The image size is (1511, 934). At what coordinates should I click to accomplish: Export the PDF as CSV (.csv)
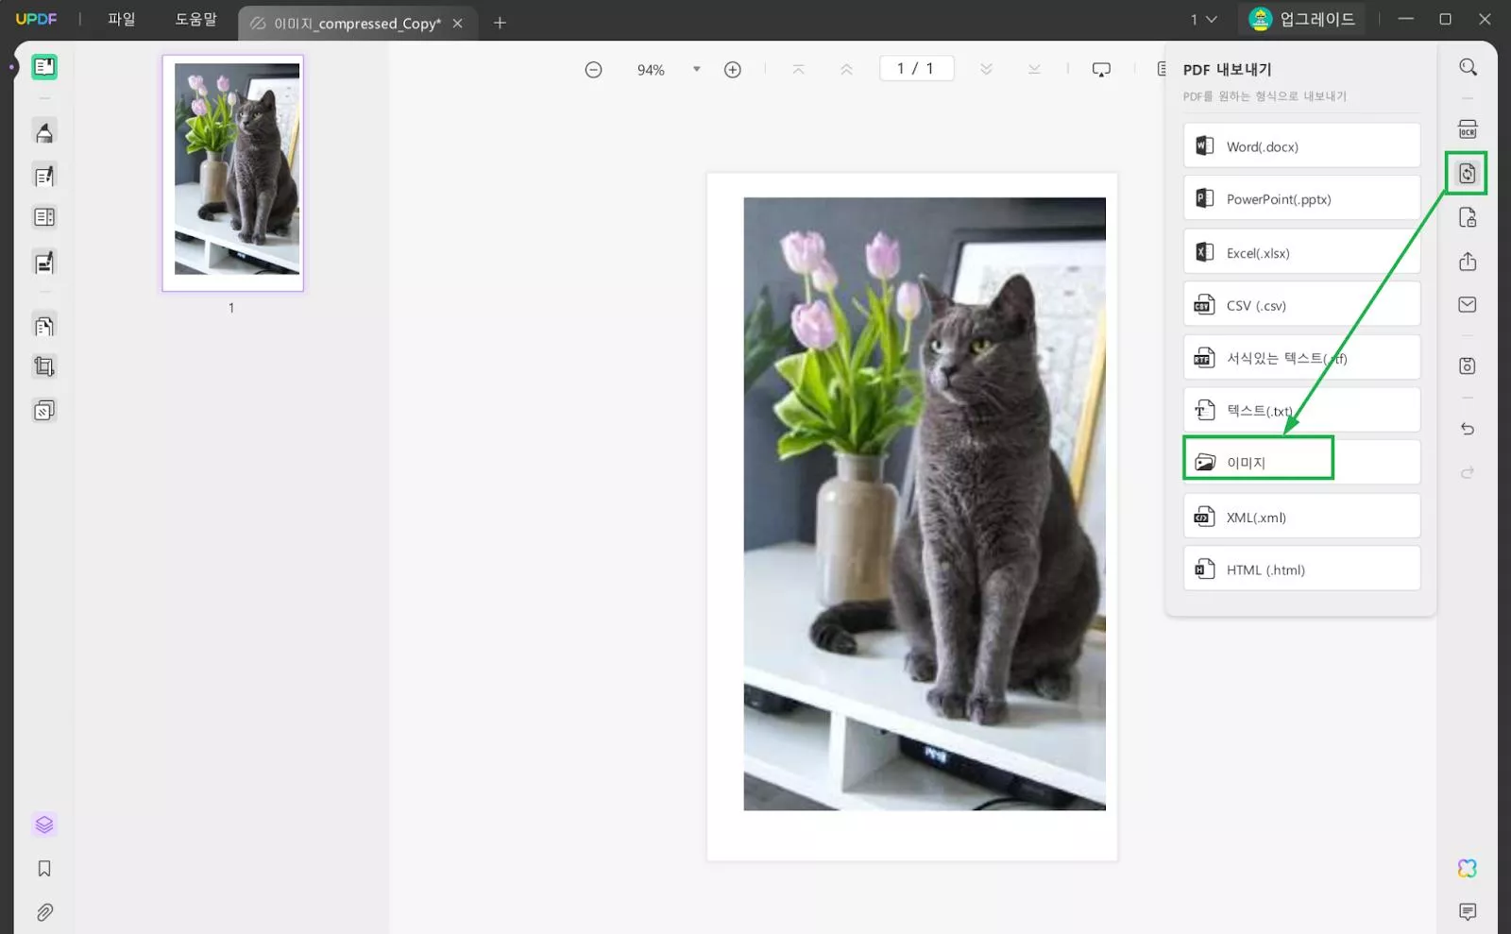(1301, 305)
